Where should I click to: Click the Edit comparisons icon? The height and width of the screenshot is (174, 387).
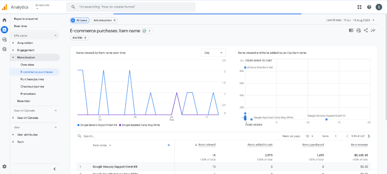[351, 31]
